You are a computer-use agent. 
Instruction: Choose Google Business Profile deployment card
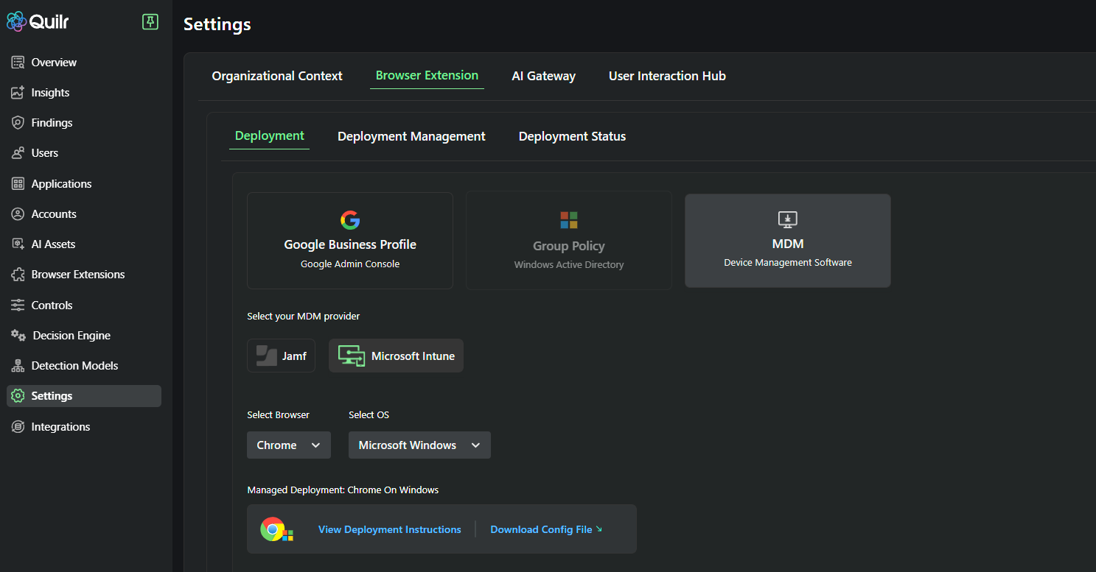[x=350, y=241]
